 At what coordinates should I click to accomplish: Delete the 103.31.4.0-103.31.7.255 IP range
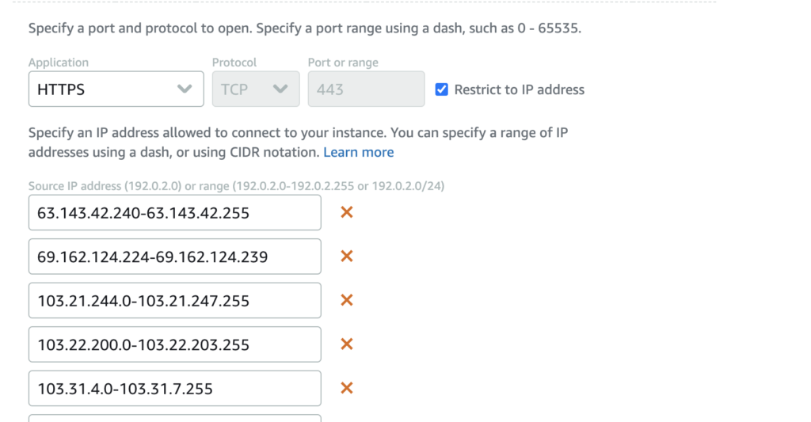(347, 388)
